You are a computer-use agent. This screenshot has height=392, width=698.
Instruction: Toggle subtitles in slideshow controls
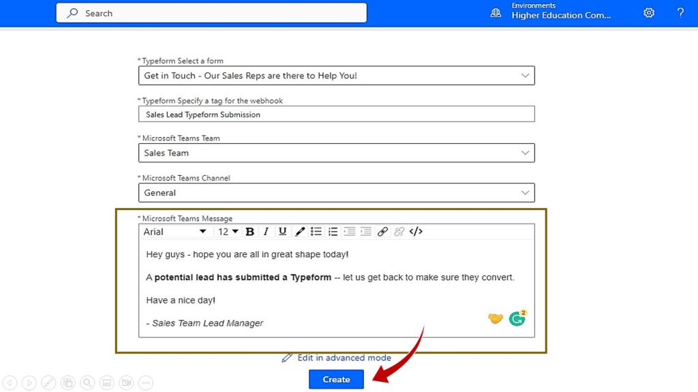[x=107, y=382]
